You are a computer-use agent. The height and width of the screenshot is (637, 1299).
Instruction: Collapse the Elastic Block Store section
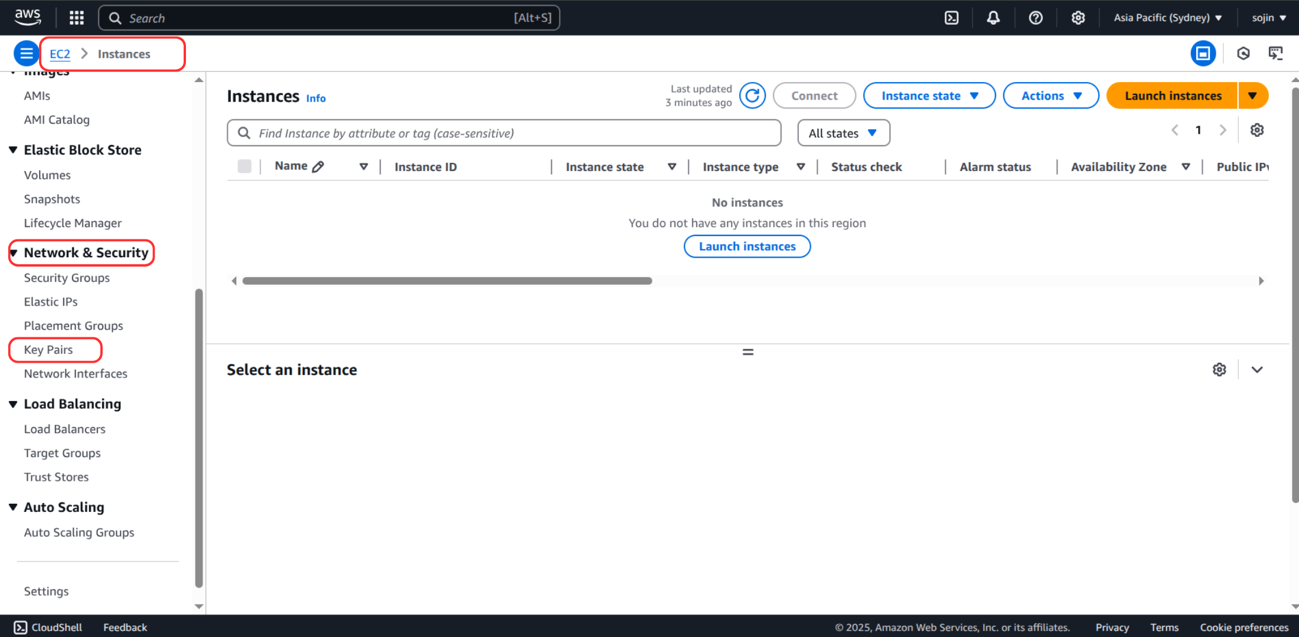click(13, 150)
